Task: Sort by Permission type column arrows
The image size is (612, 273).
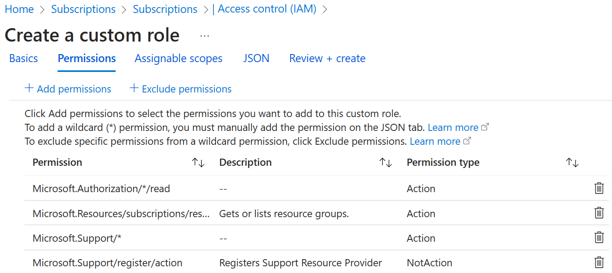Action: (x=572, y=163)
